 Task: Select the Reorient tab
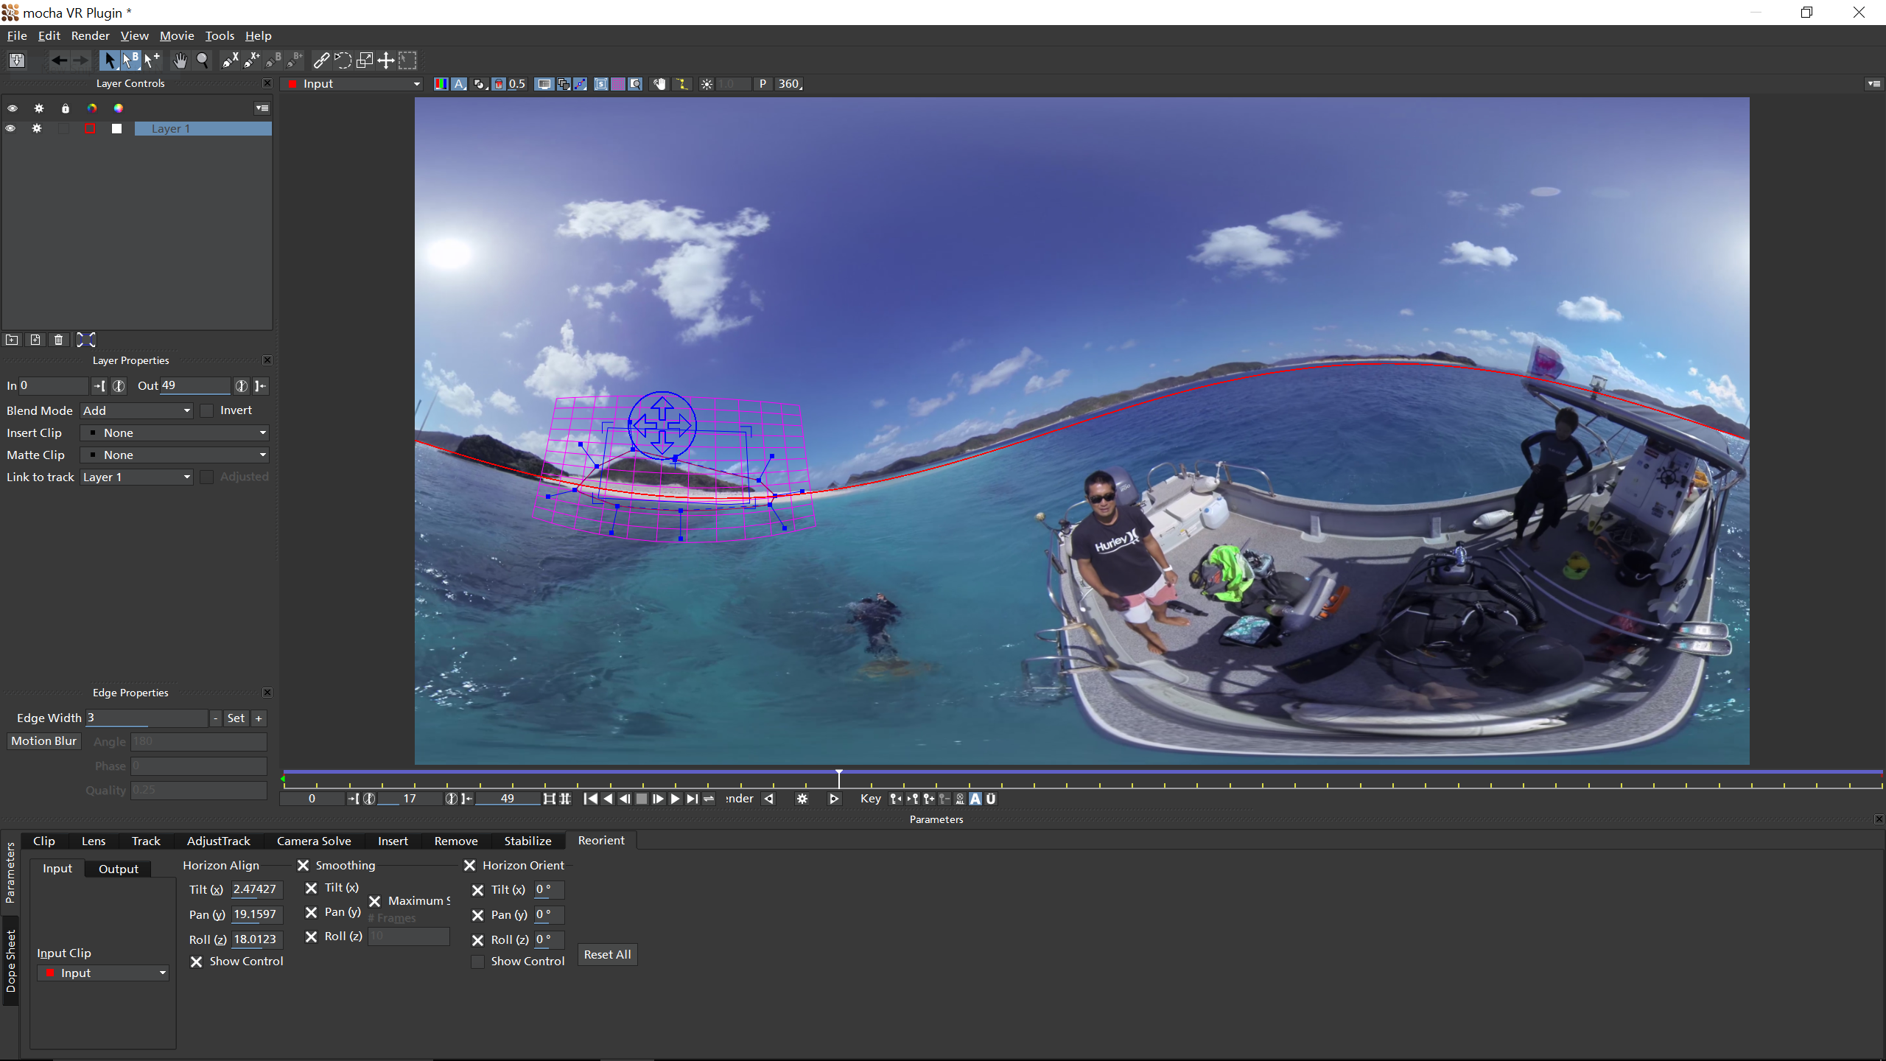(x=601, y=839)
